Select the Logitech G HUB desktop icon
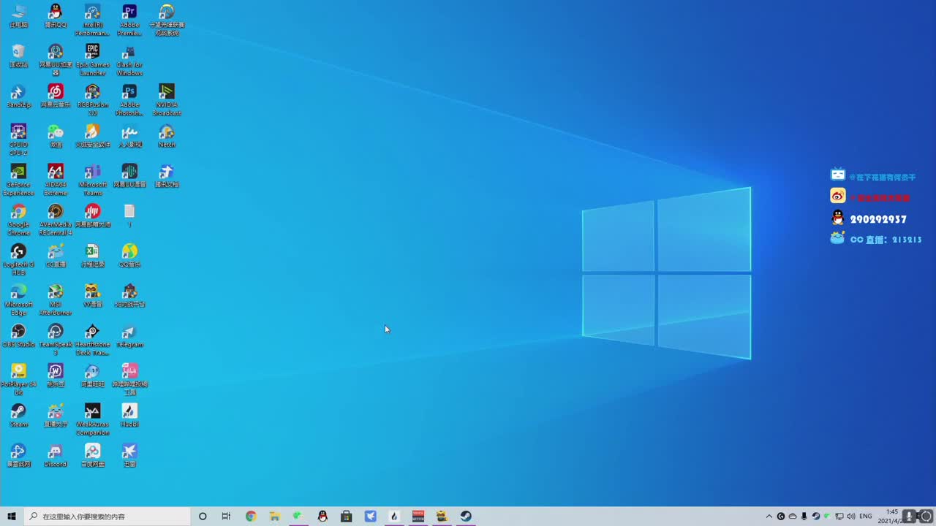Image resolution: width=936 pixels, height=526 pixels. (18, 259)
